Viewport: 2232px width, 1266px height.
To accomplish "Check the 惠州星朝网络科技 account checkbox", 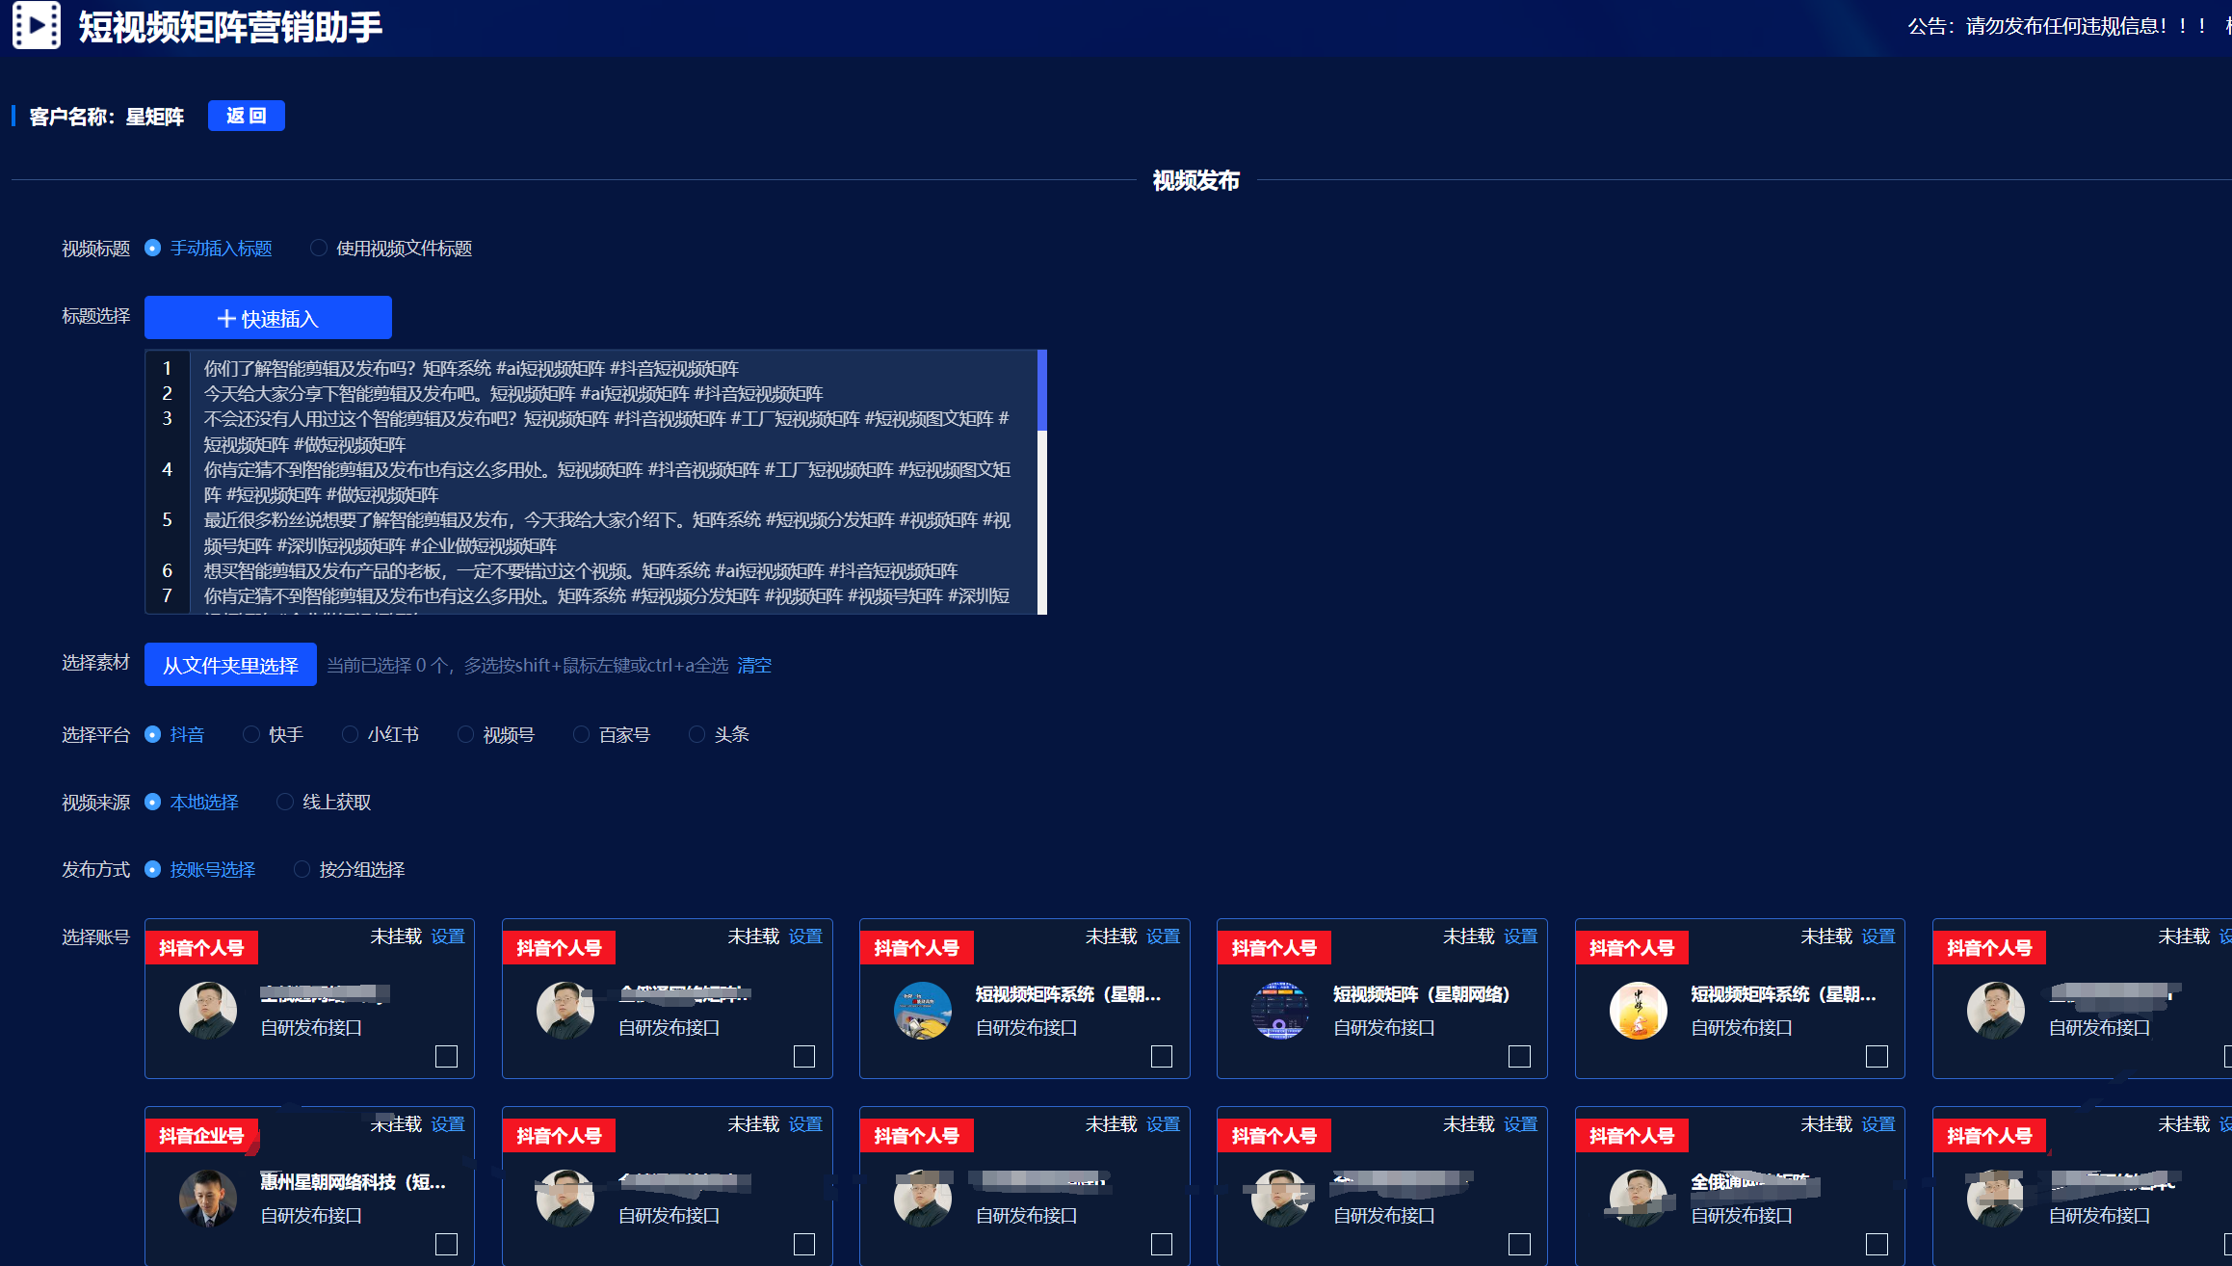I will point(446,1244).
